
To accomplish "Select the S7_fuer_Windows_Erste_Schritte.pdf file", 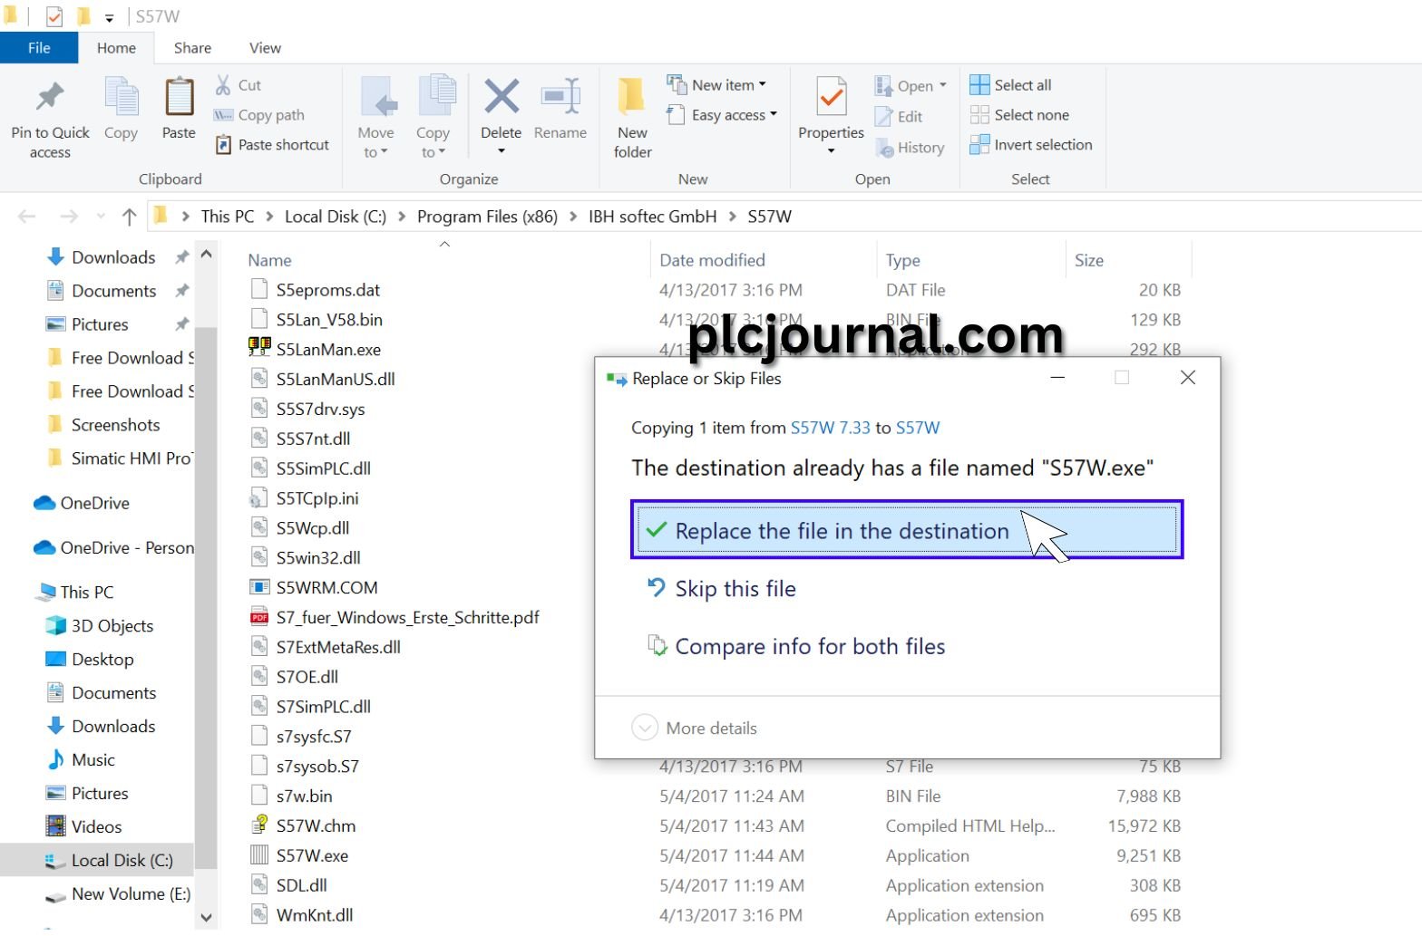I will 407,617.
